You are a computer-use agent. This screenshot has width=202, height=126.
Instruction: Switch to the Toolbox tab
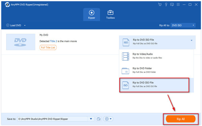tap(110, 14)
